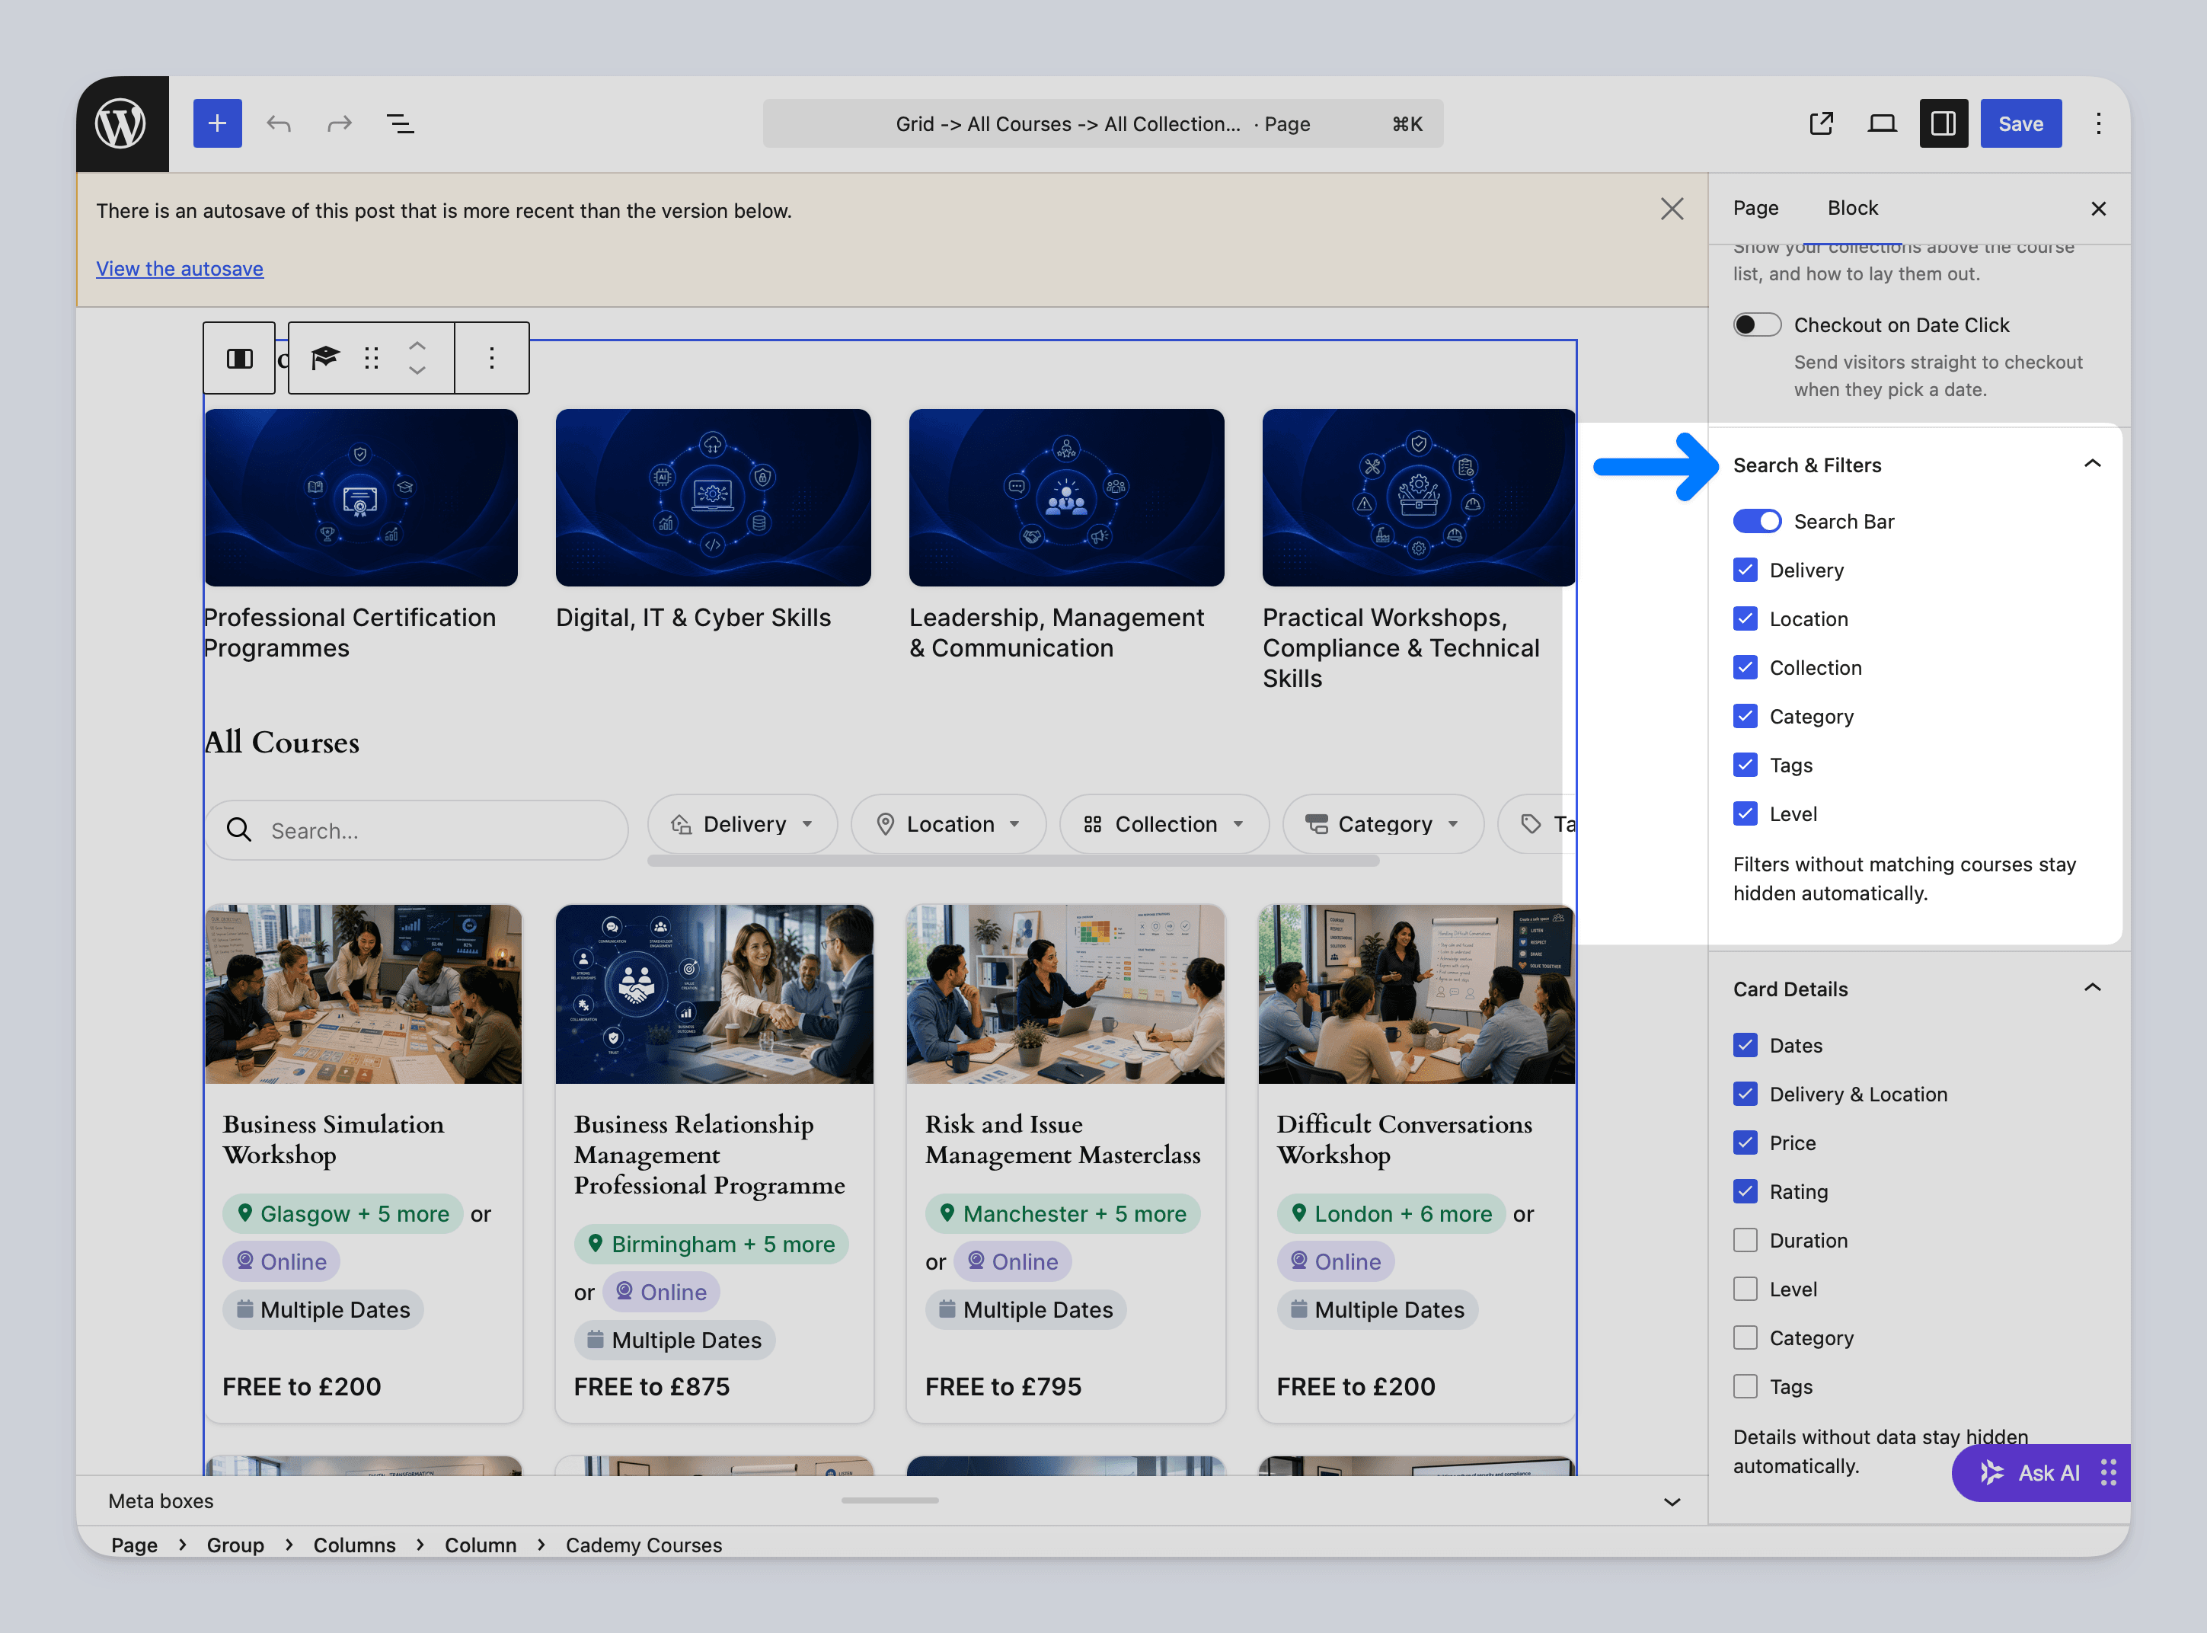
Task: Open the block toolbar options menu
Action: coord(491,358)
